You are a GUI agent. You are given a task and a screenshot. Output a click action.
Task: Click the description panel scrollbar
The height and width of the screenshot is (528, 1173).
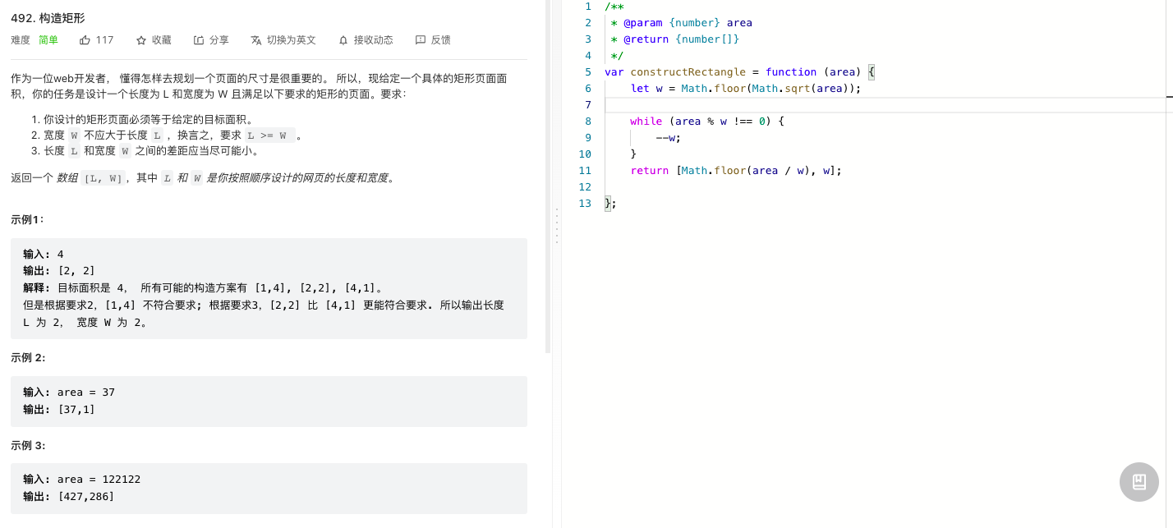pyautogui.click(x=548, y=177)
